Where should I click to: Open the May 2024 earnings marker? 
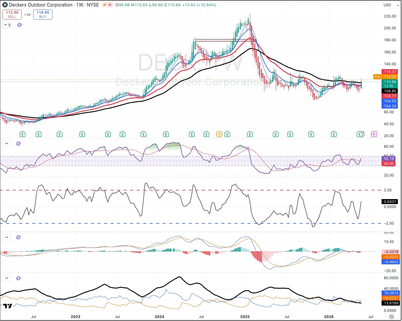(192, 134)
